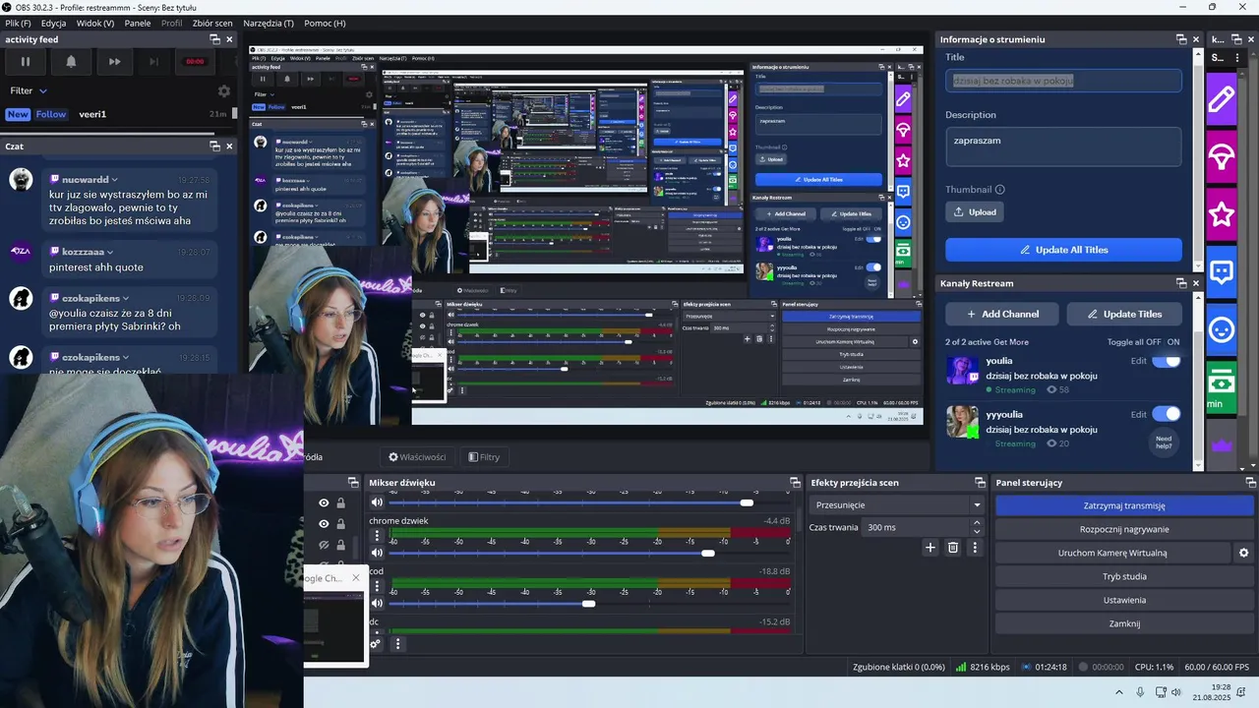The height and width of the screenshot is (708, 1259).
Task: Open transition three-dot properties menu
Action: [x=975, y=548]
